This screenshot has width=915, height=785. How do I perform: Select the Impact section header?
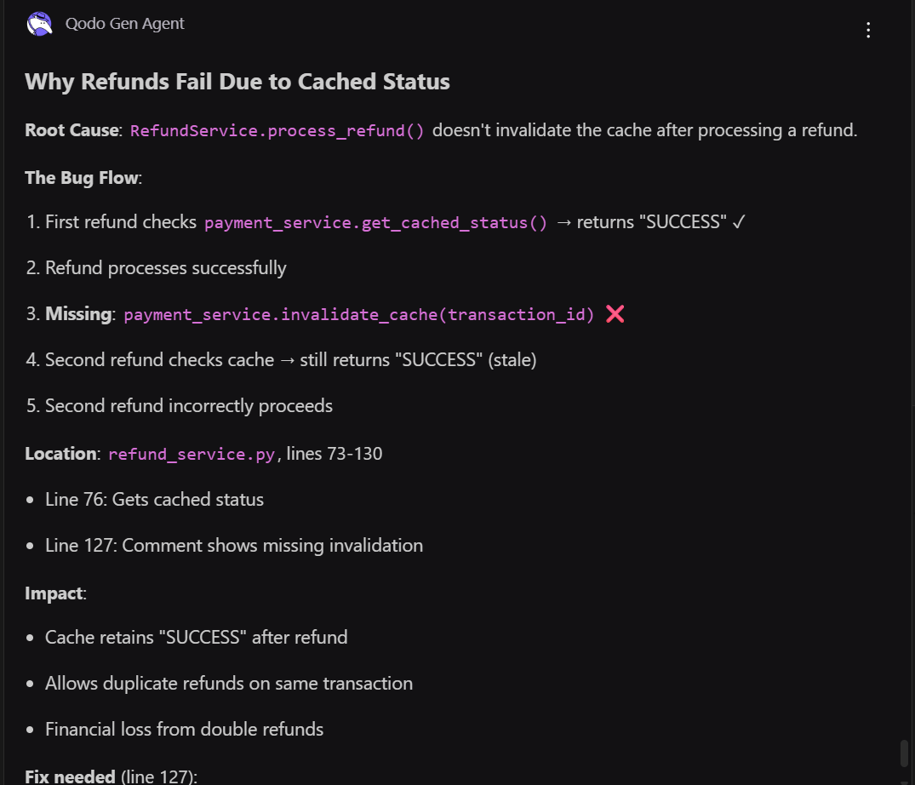53,593
